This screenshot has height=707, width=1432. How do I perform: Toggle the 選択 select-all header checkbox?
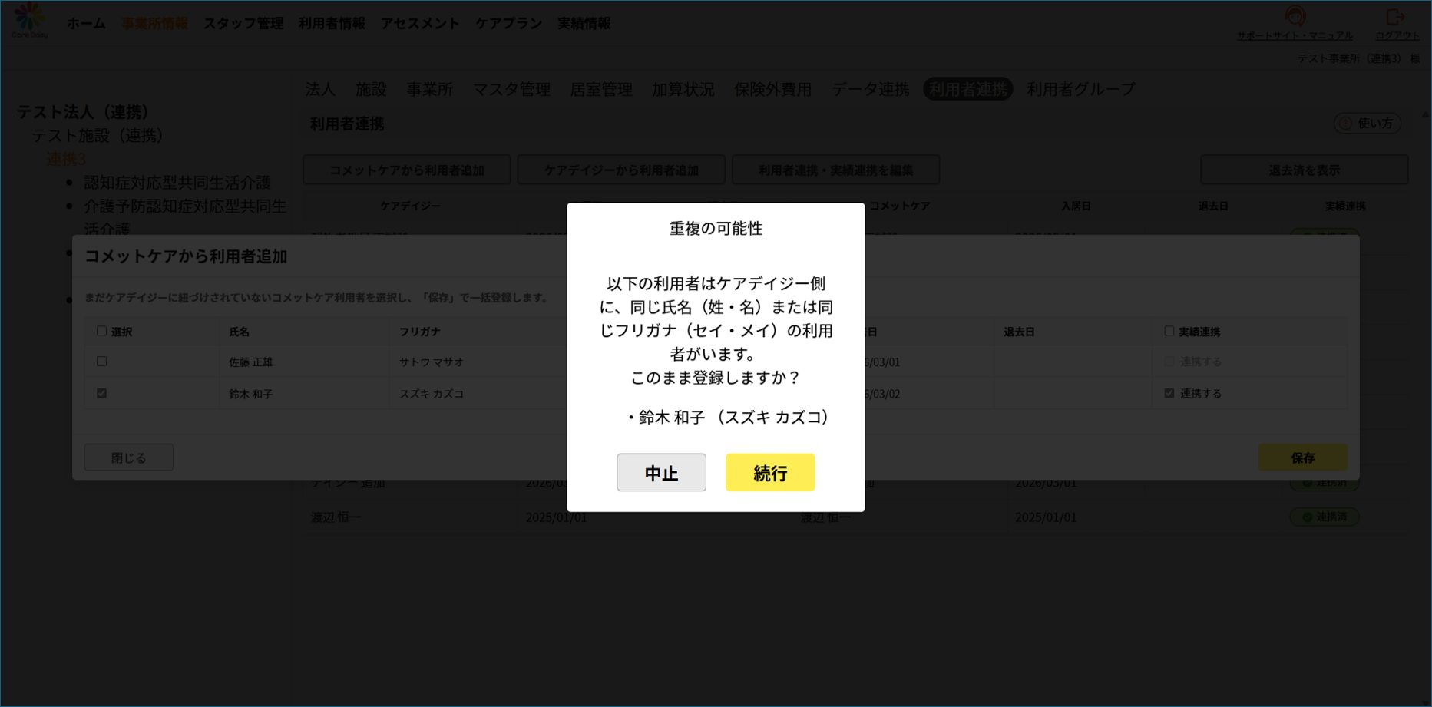click(x=101, y=331)
